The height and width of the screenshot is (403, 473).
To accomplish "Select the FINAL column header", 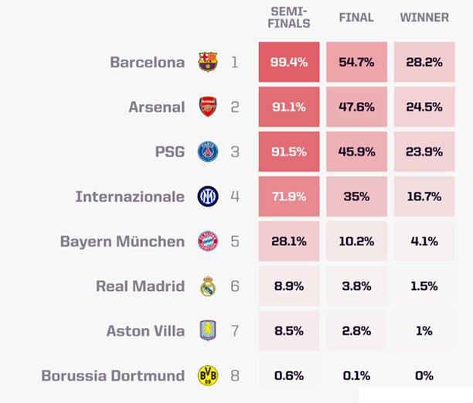I will click(356, 17).
